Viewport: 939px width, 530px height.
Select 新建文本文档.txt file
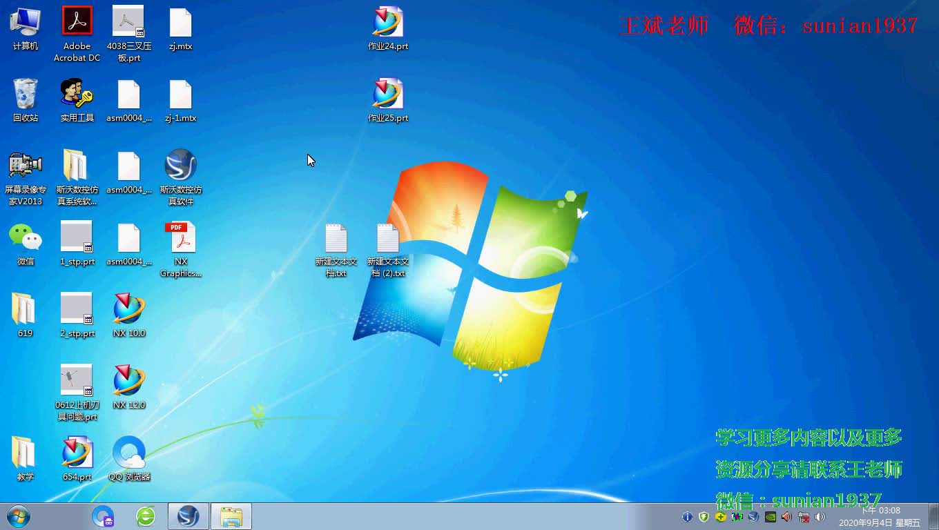(336, 250)
